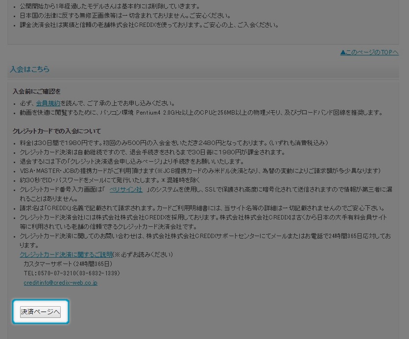409x339 pixels.
Task: Click the クレジットカードでの入会について subheading
Action: (x=57, y=131)
